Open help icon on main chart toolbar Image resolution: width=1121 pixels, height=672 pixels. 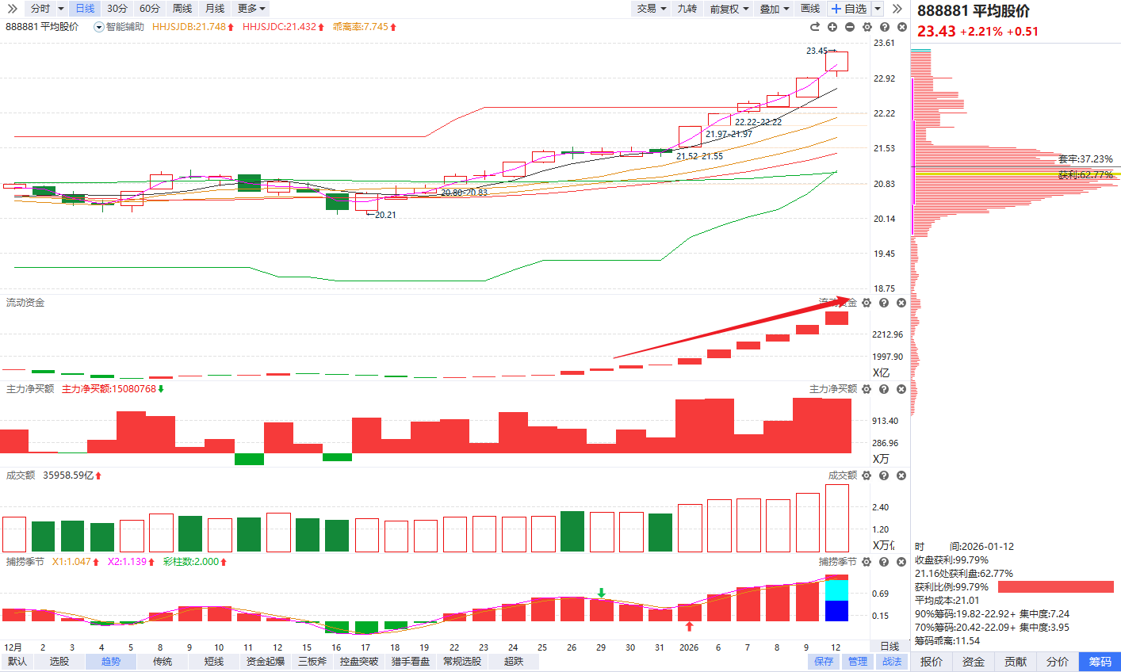click(x=885, y=27)
